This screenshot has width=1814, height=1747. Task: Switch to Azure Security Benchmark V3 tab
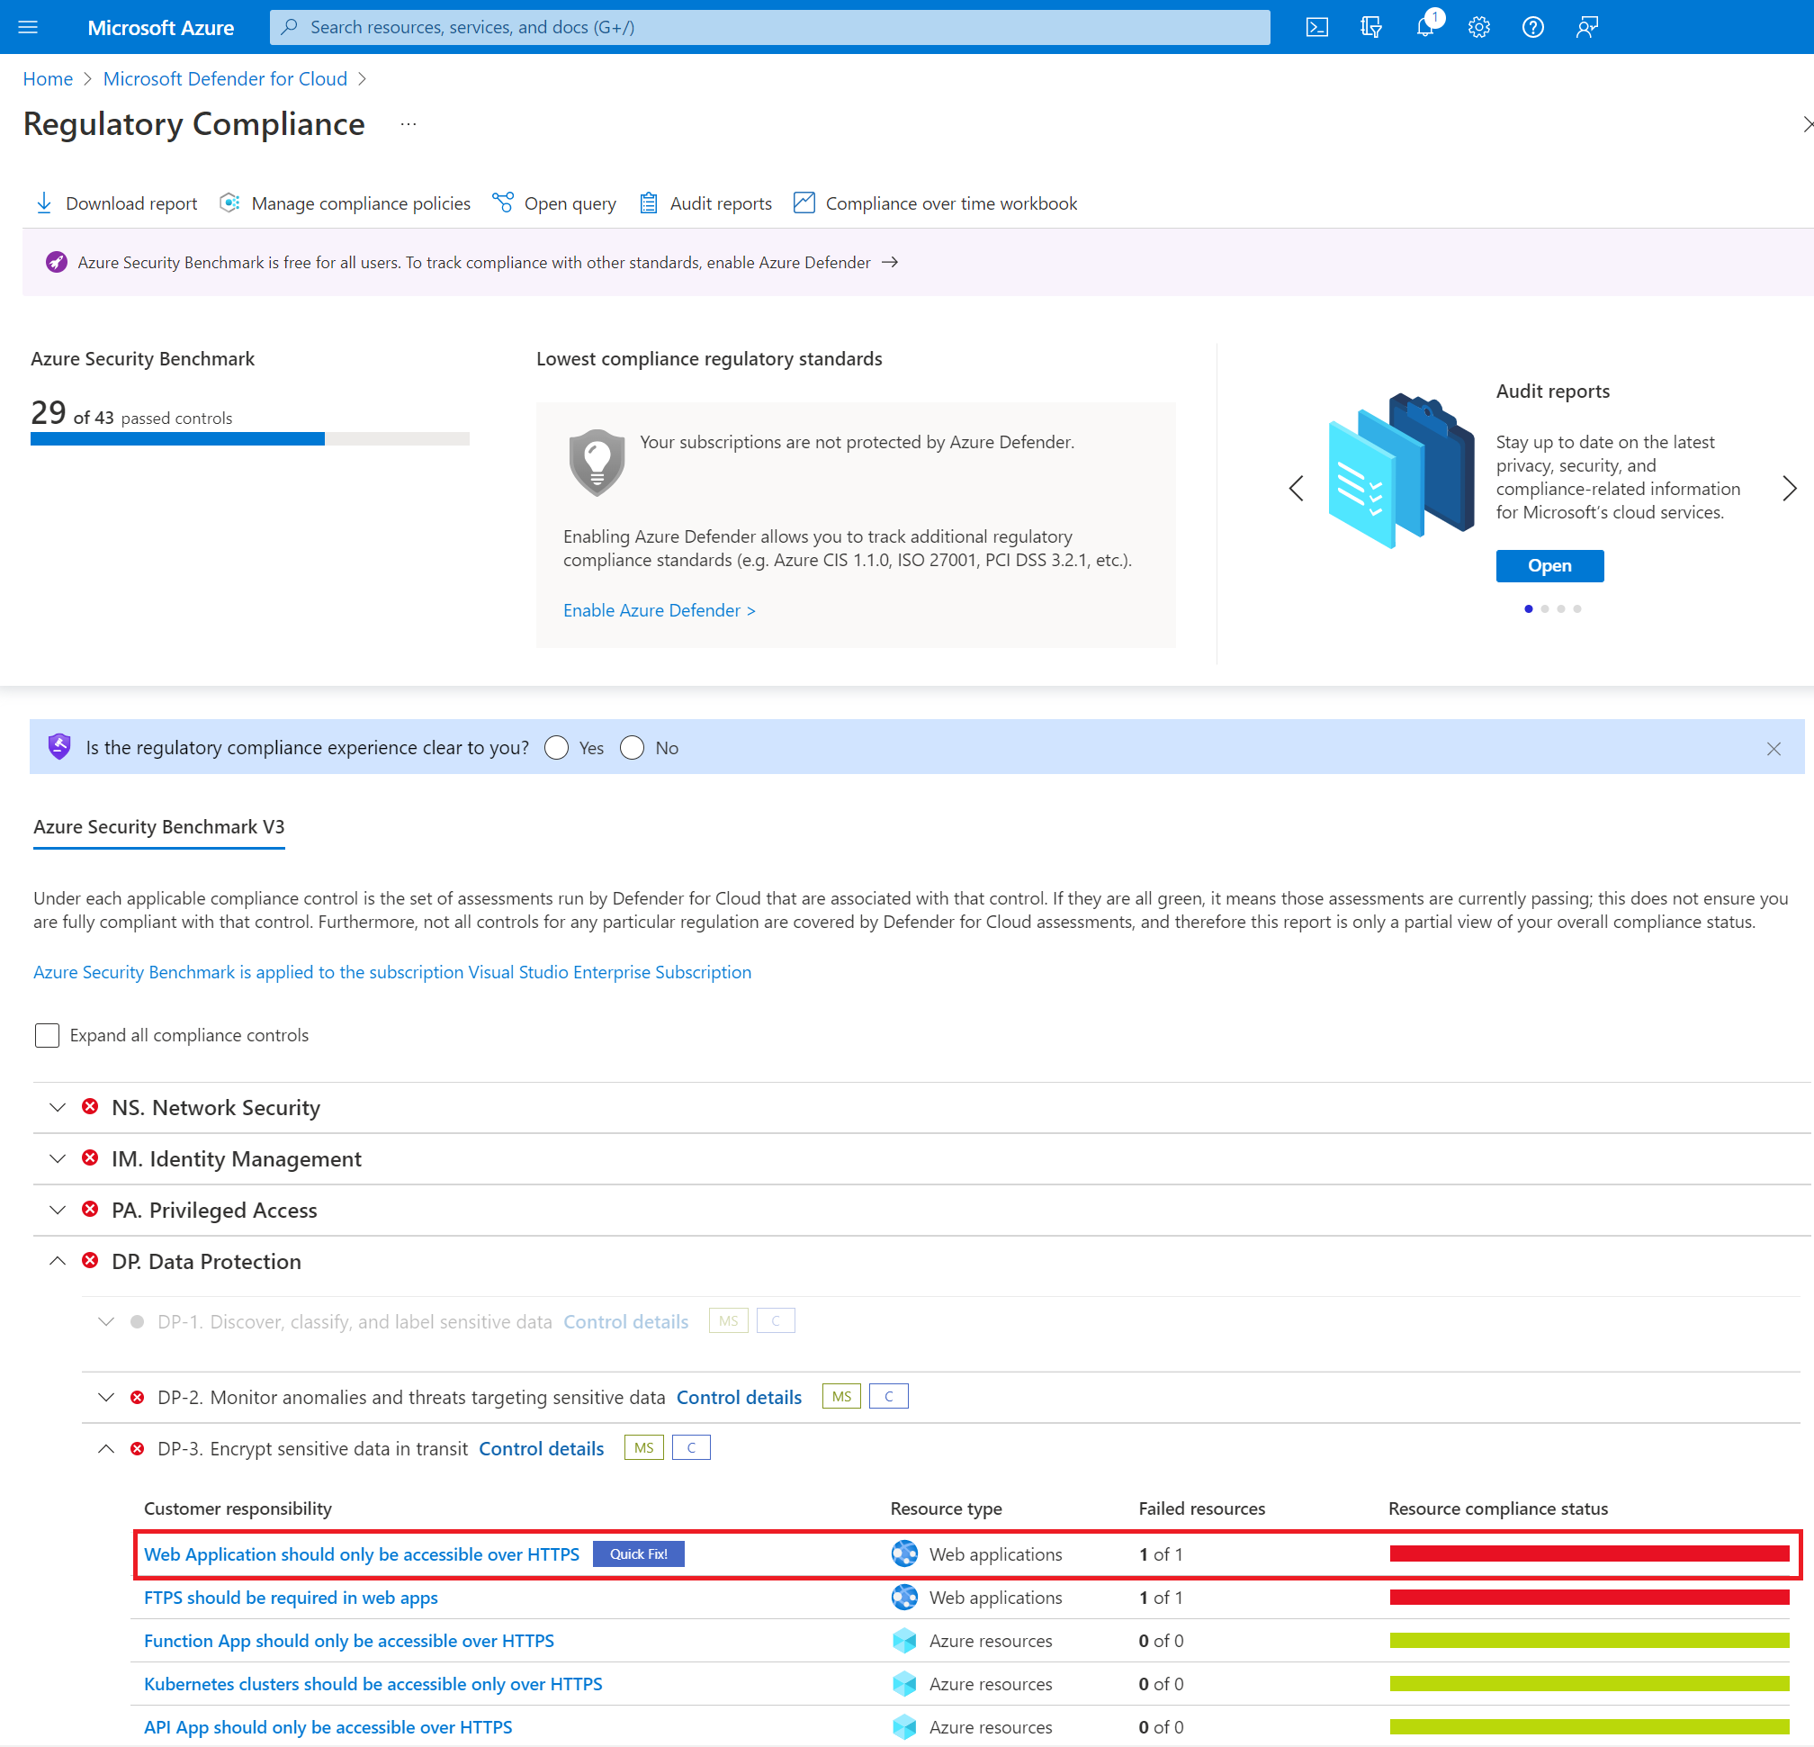point(158,827)
